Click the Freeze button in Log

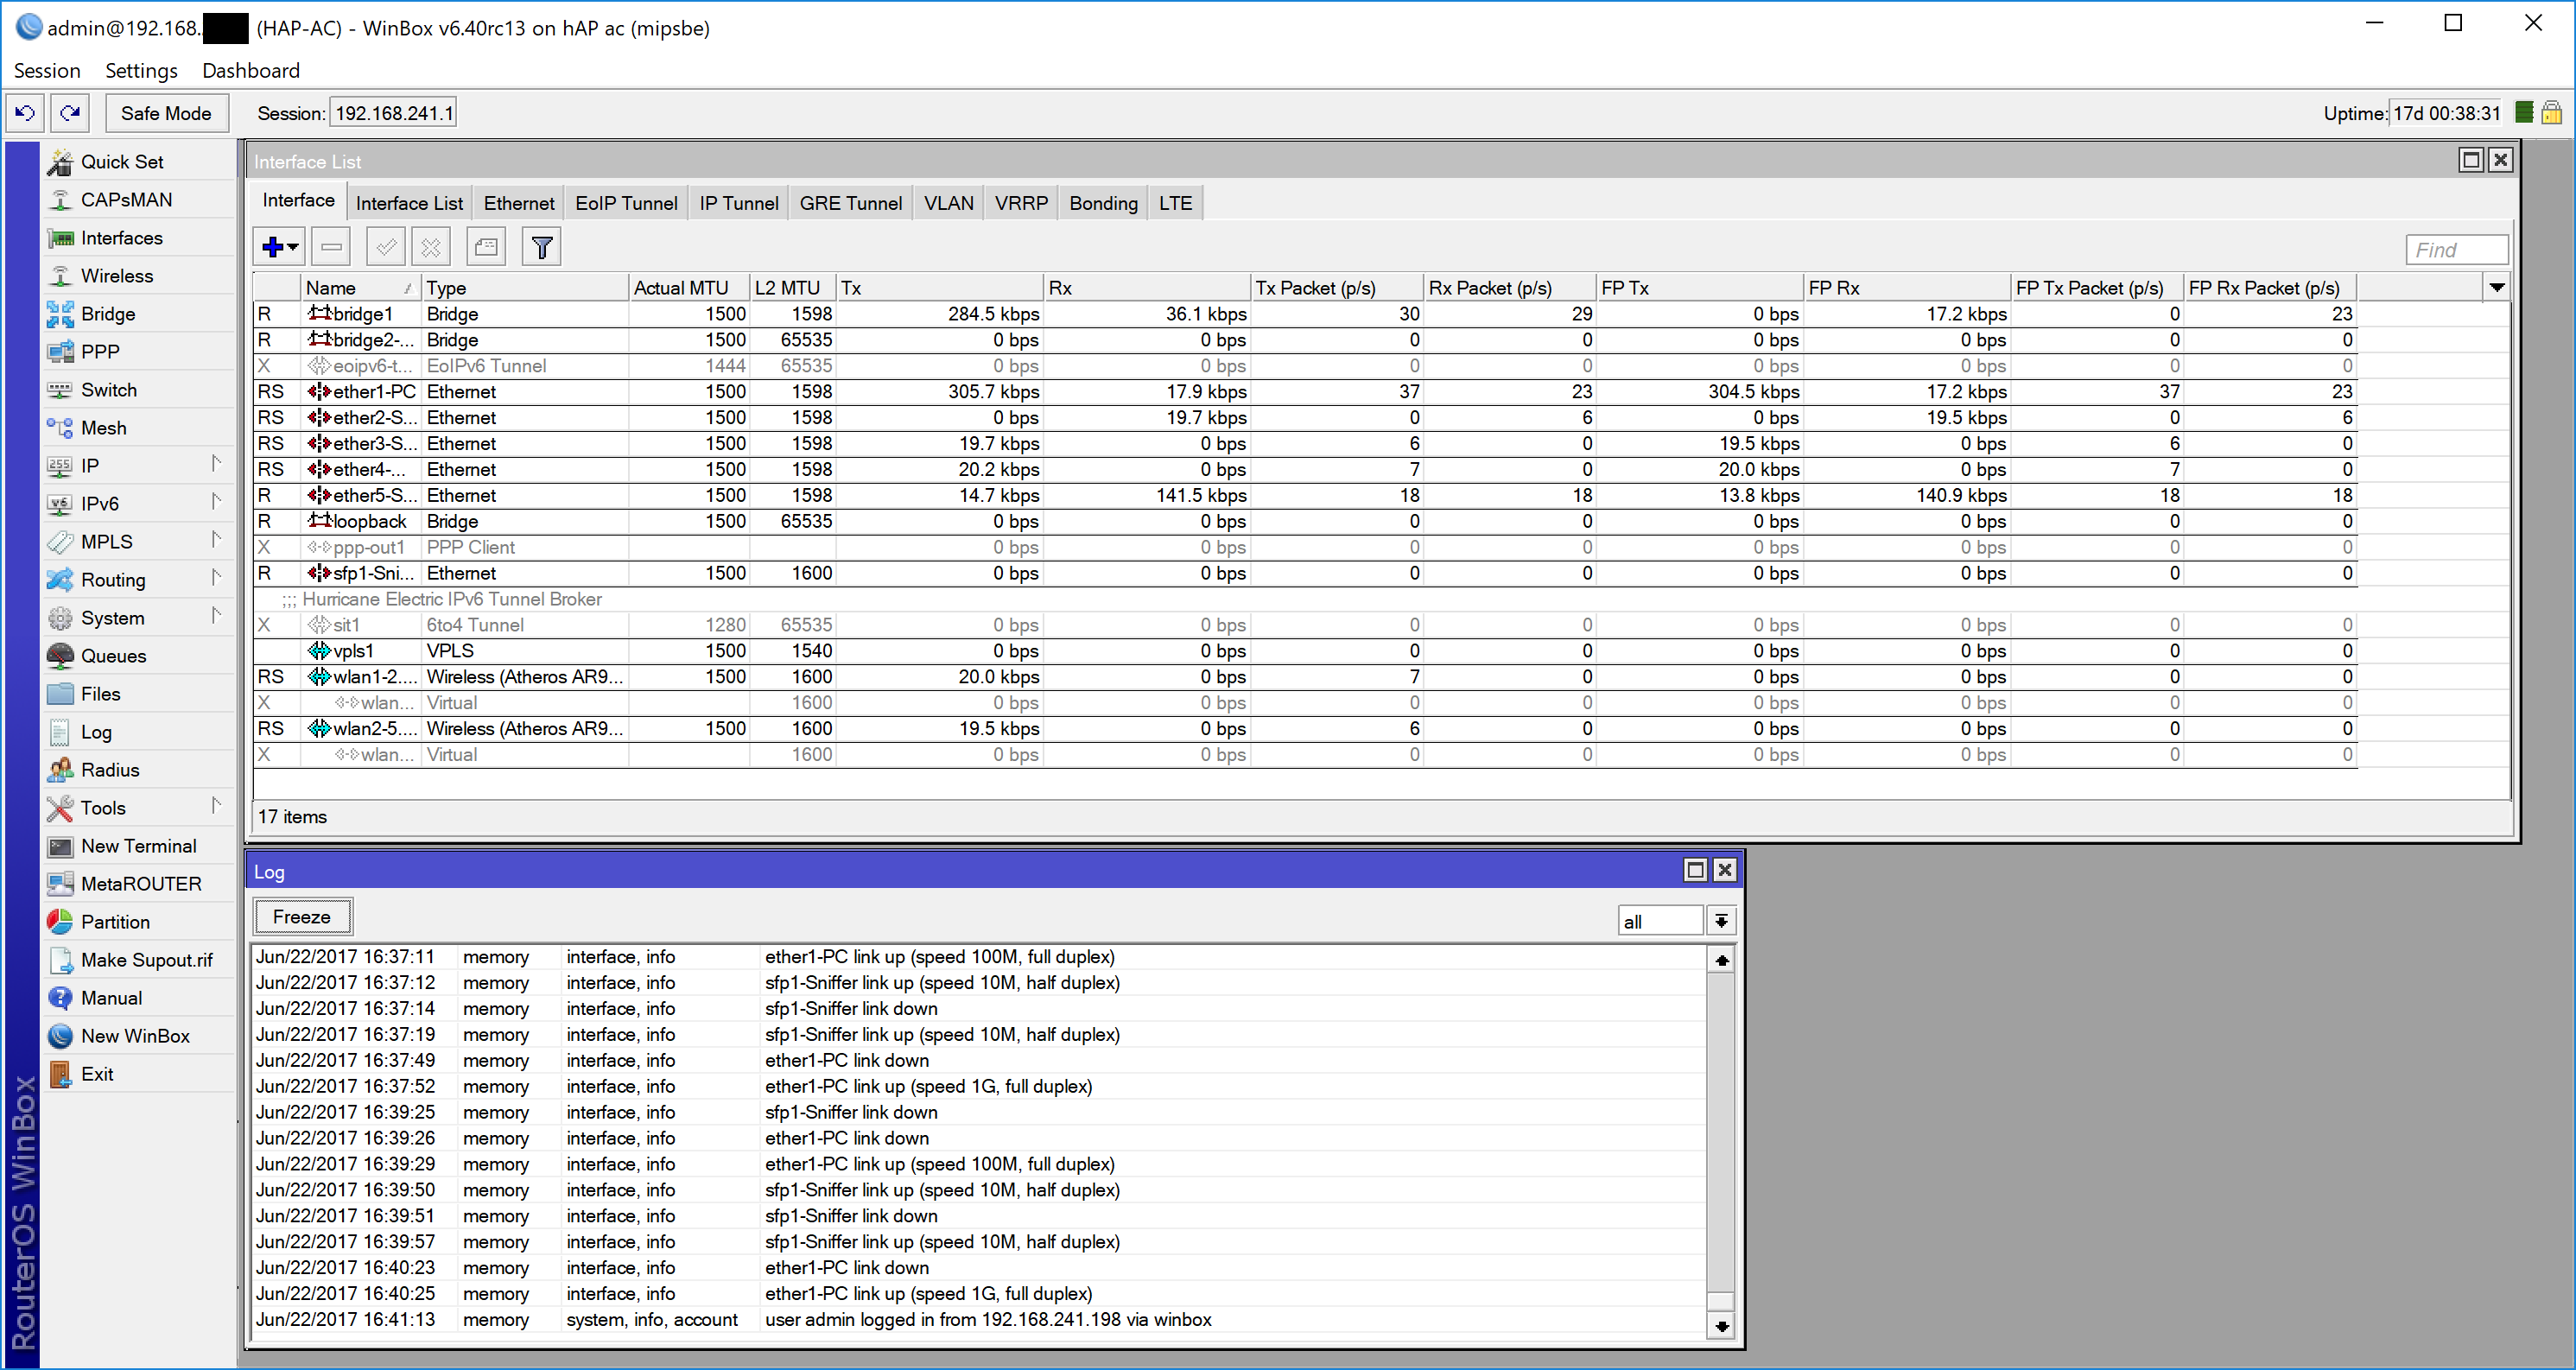pos(302,916)
